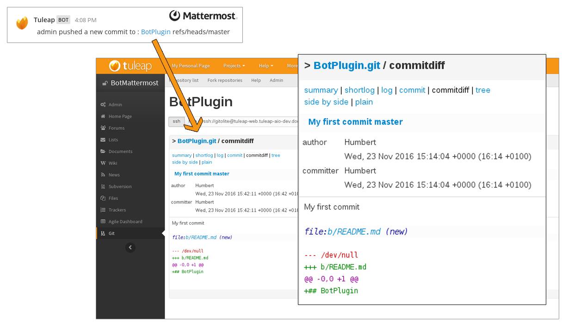Switch to Fork repositories tab

(225, 80)
